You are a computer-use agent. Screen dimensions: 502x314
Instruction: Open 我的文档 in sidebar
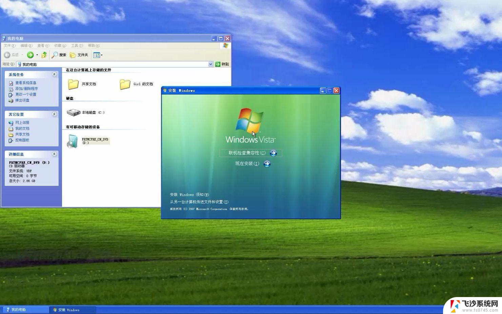(x=22, y=128)
